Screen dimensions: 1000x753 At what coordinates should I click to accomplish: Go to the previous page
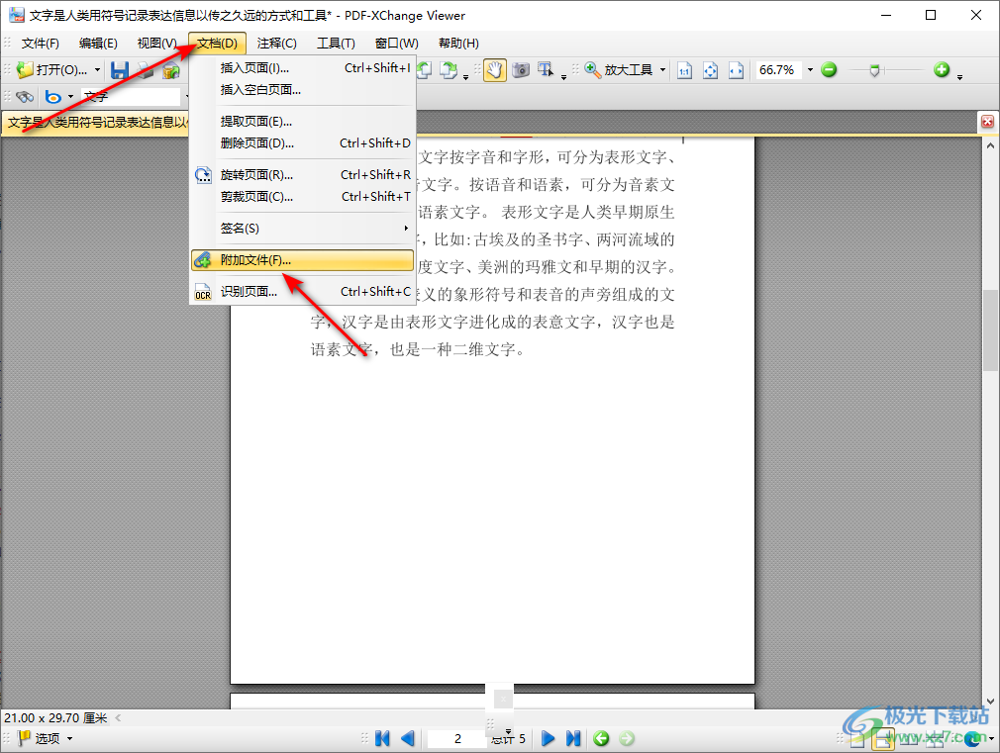pos(408,738)
